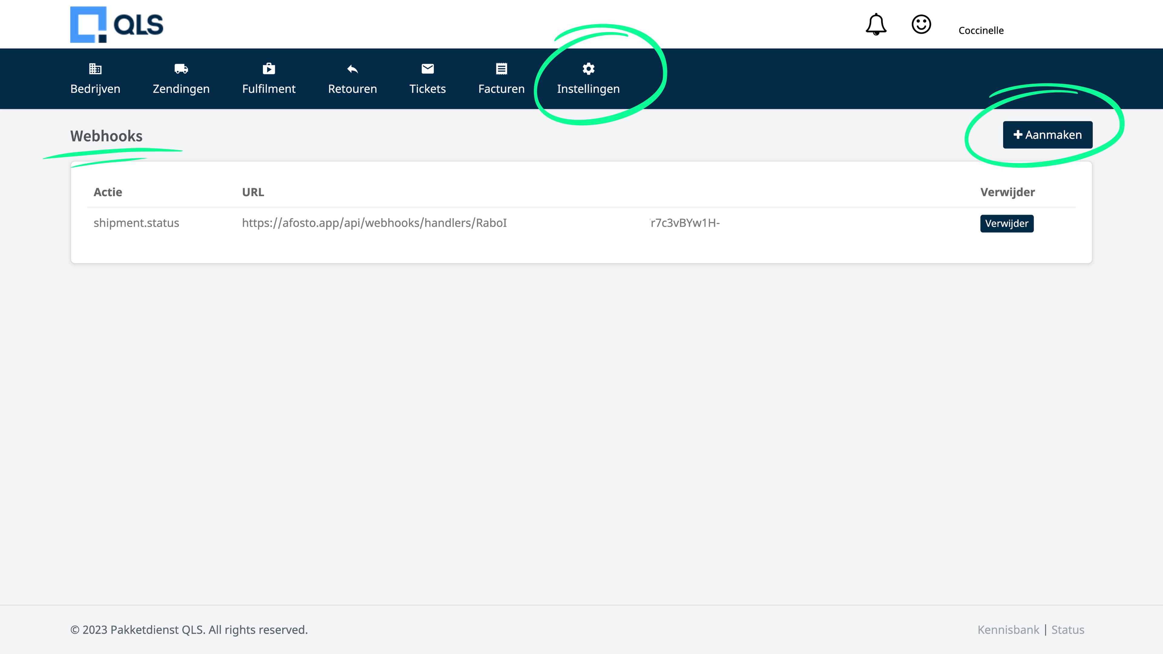
Task: Open Fulfilment menu label
Action: tap(269, 89)
